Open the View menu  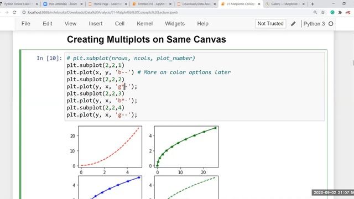point(70,23)
